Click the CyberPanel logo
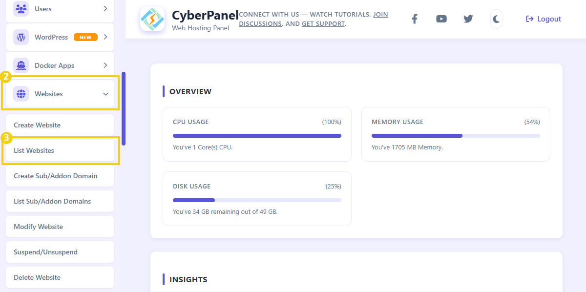Screen dimensions: 586x292 [x=152, y=20]
